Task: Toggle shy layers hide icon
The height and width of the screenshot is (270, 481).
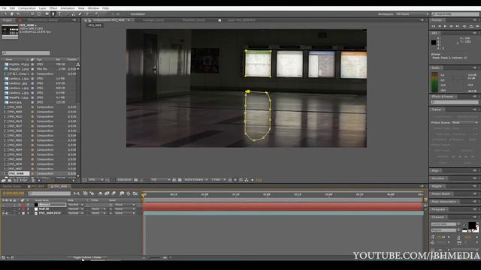Action: tap(100, 193)
